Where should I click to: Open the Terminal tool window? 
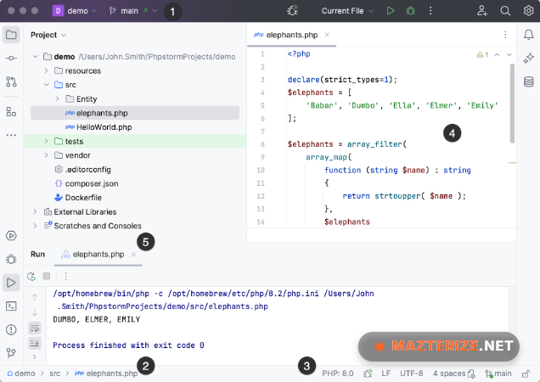click(11, 306)
